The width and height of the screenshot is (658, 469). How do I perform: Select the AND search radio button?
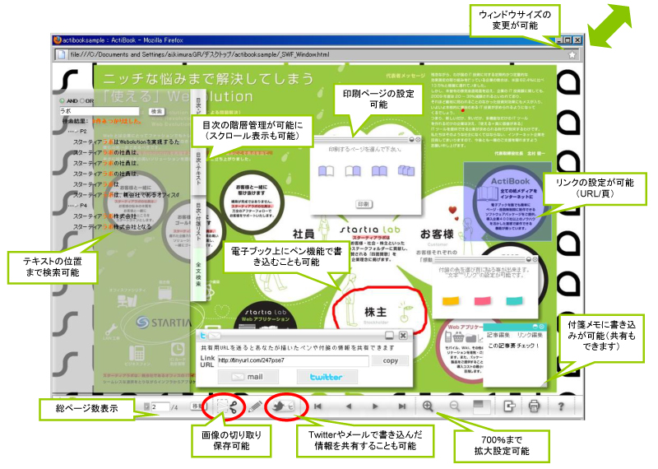coord(63,100)
